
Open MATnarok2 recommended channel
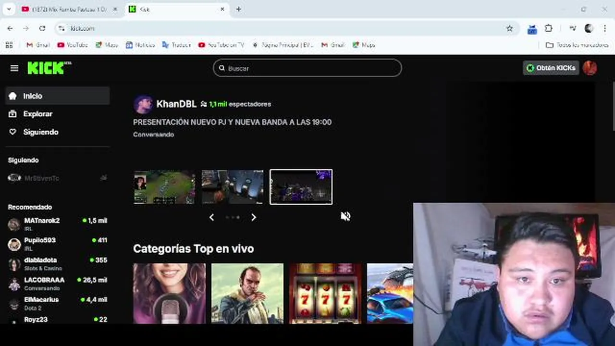[58, 224]
